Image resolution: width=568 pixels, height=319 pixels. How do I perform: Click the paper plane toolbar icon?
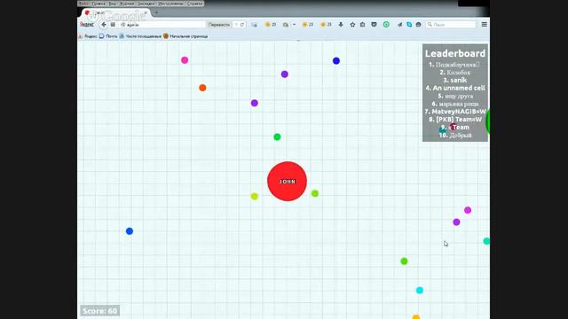point(400,25)
